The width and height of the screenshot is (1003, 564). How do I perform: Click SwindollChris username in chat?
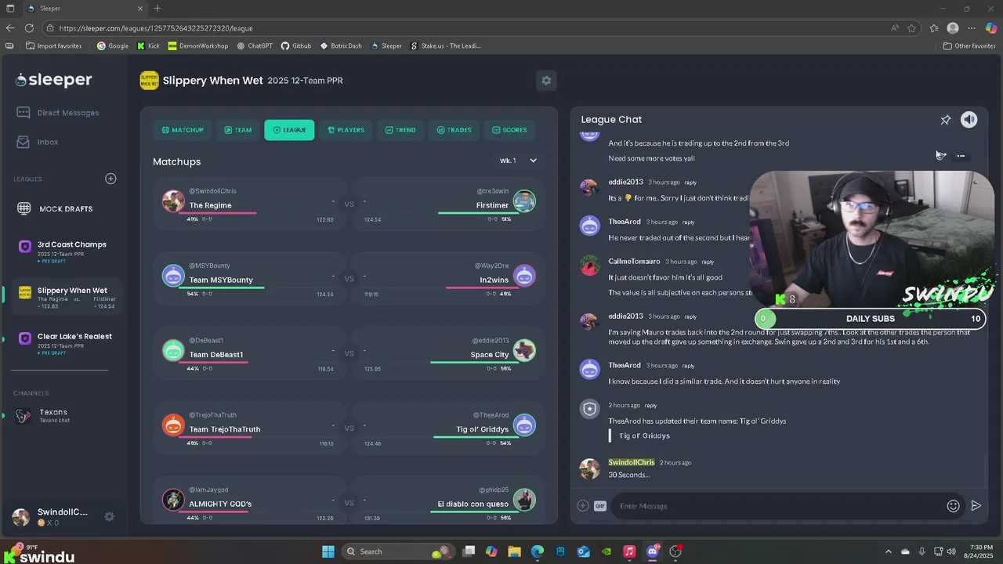[632, 463]
